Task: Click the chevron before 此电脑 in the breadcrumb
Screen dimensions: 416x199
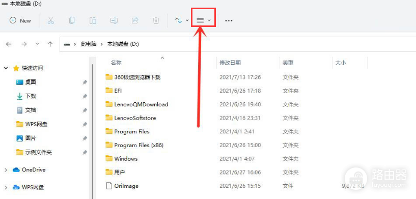Action: [75, 44]
